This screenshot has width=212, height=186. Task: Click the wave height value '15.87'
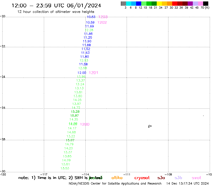click(74, 116)
